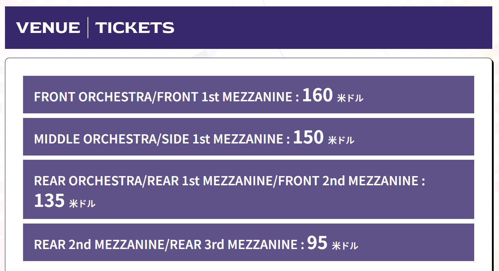Click the 160 price figure
499x271 pixels.
pyautogui.click(x=318, y=95)
